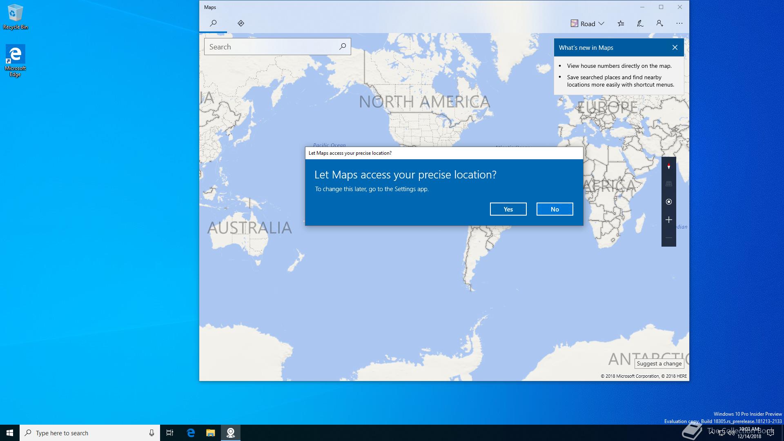
Task: Zoom out with the minus button
Action: (x=669, y=238)
